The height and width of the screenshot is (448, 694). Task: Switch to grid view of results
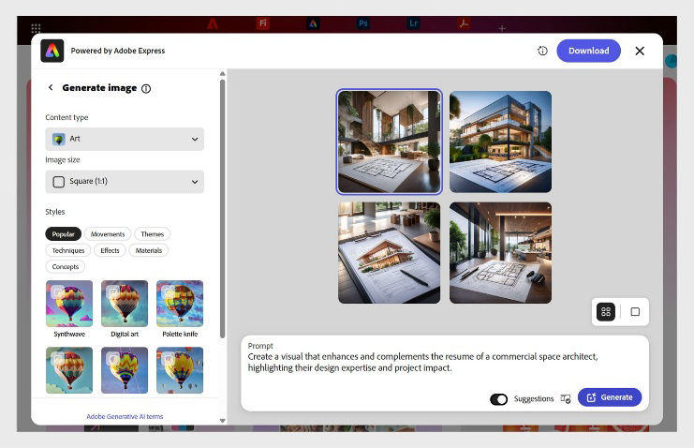coord(605,311)
